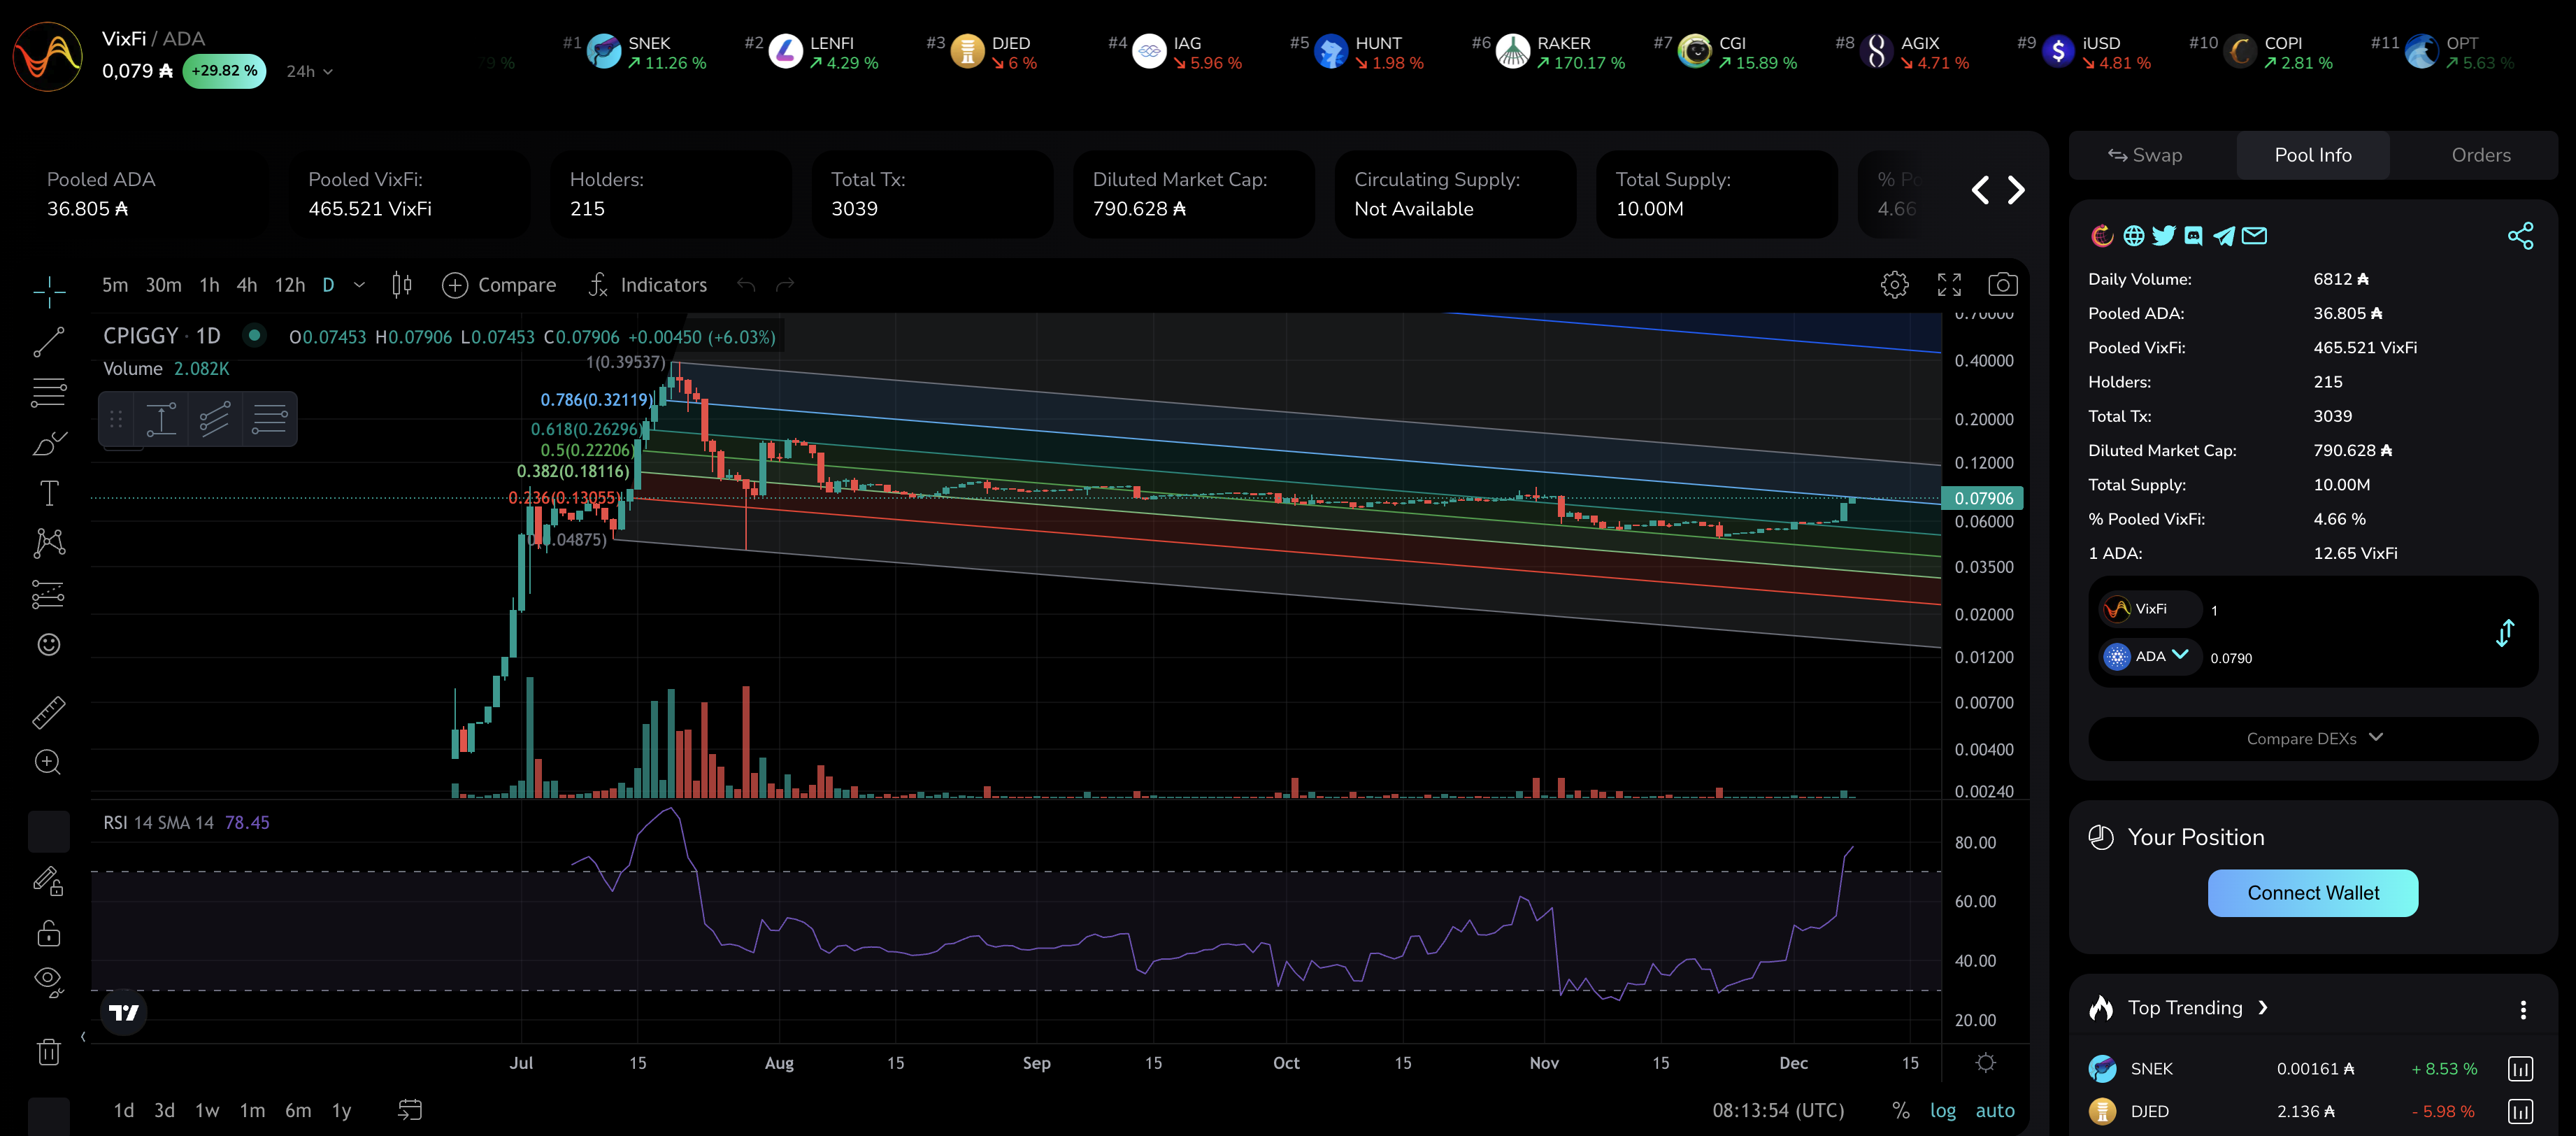Open chart settings gear icon

tap(1894, 285)
